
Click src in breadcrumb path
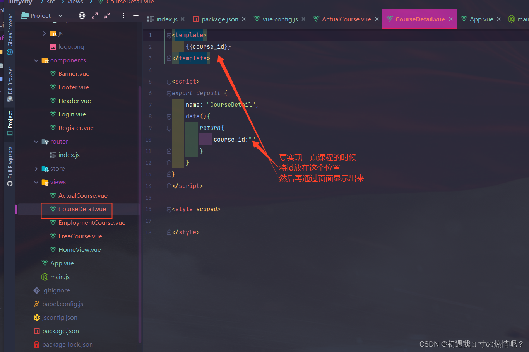click(x=51, y=2)
